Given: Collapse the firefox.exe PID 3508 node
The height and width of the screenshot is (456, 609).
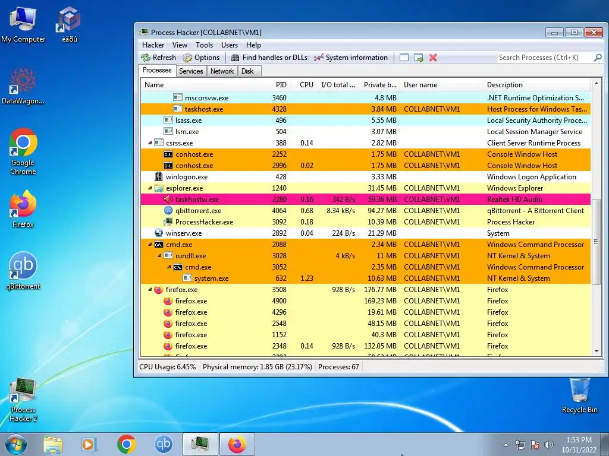Looking at the screenshot, I should coord(150,289).
